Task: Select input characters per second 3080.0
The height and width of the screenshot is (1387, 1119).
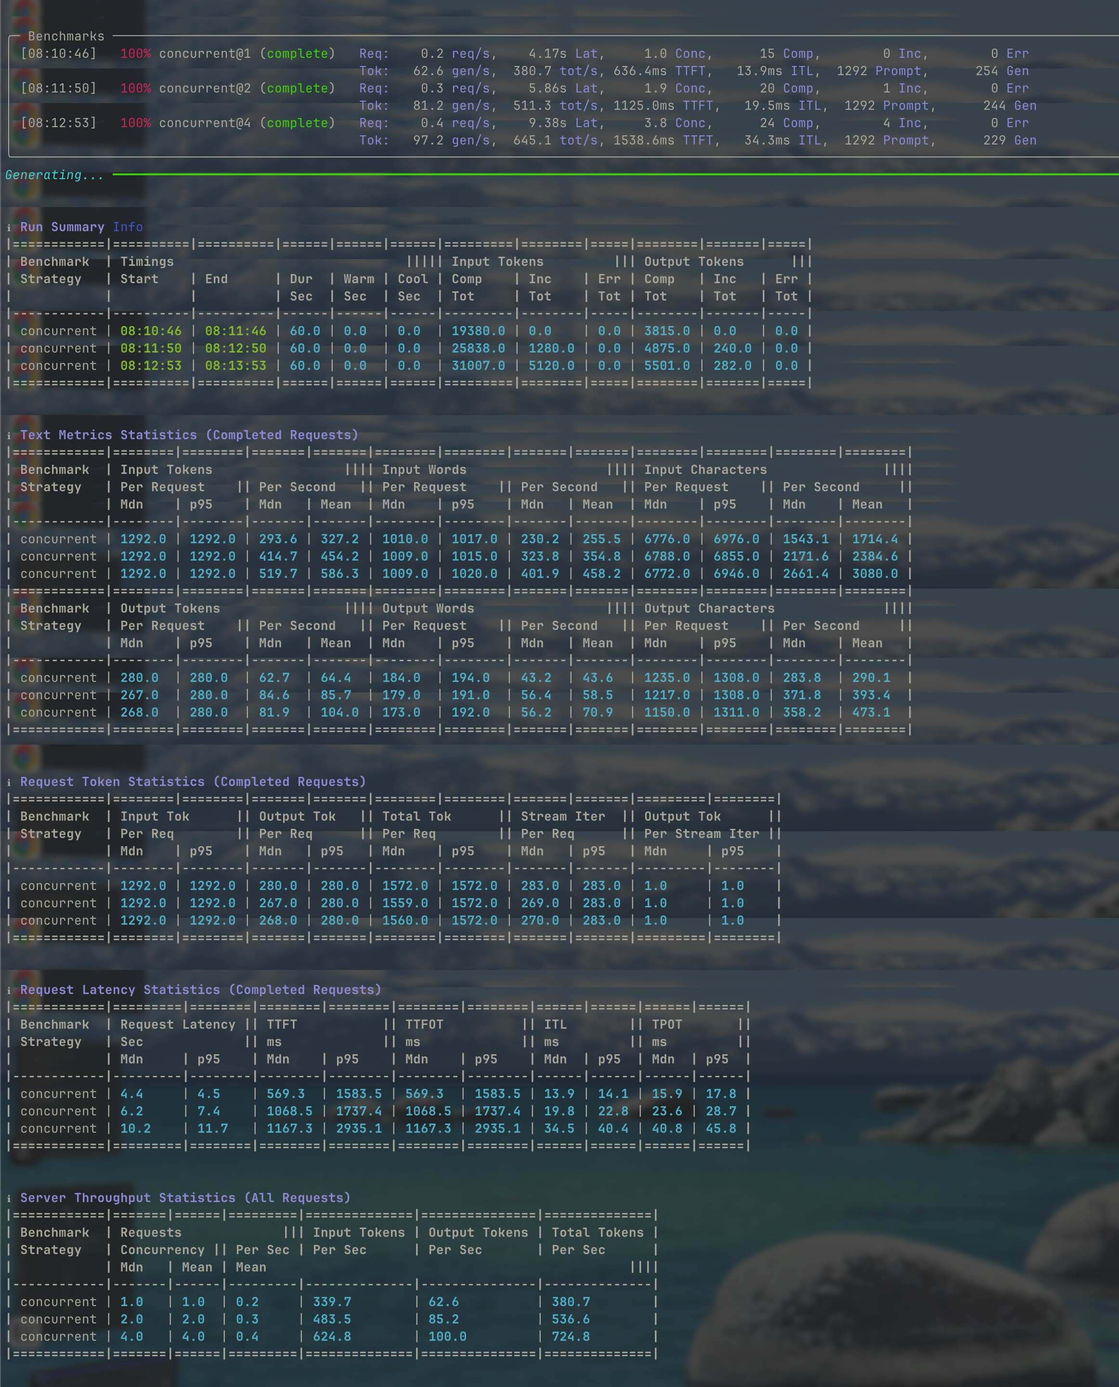Action: [875, 574]
